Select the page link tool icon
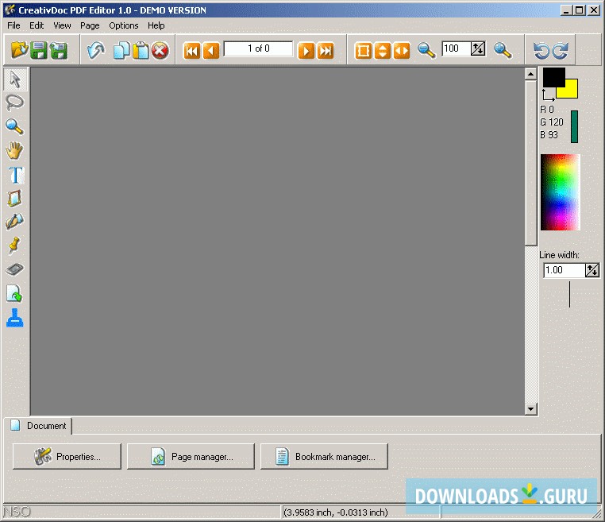 [14, 293]
